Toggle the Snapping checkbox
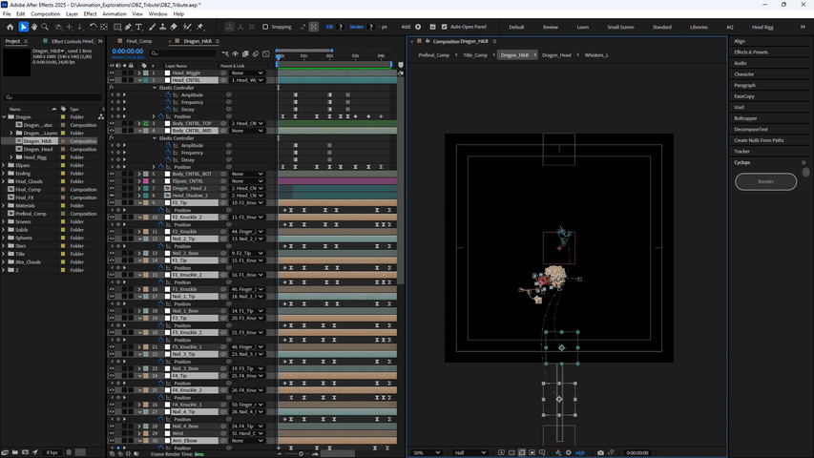Viewport: 814px width, 458px height. tap(265, 27)
